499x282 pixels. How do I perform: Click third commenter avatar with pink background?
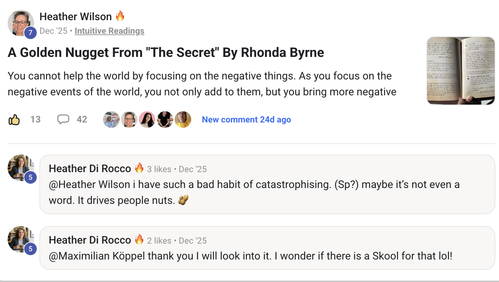pos(147,119)
